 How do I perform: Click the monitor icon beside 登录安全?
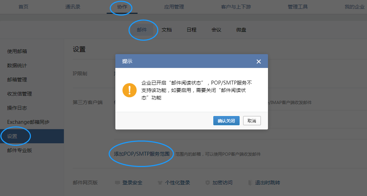click(117, 183)
